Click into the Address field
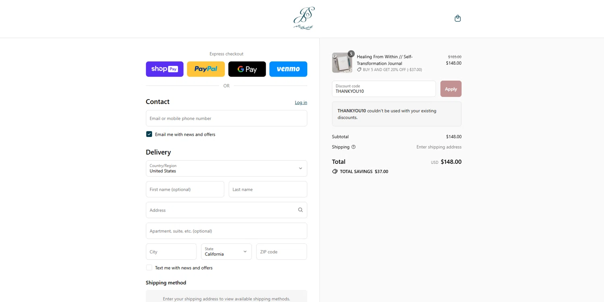The height and width of the screenshot is (302, 604). pos(226,210)
